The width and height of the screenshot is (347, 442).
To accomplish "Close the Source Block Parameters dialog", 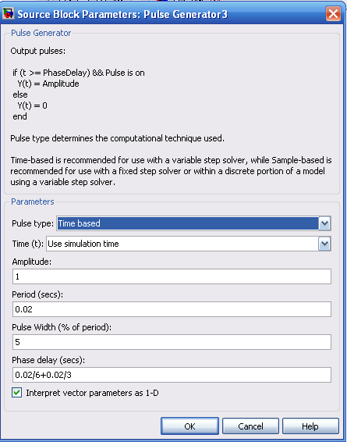I will [333, 13].
